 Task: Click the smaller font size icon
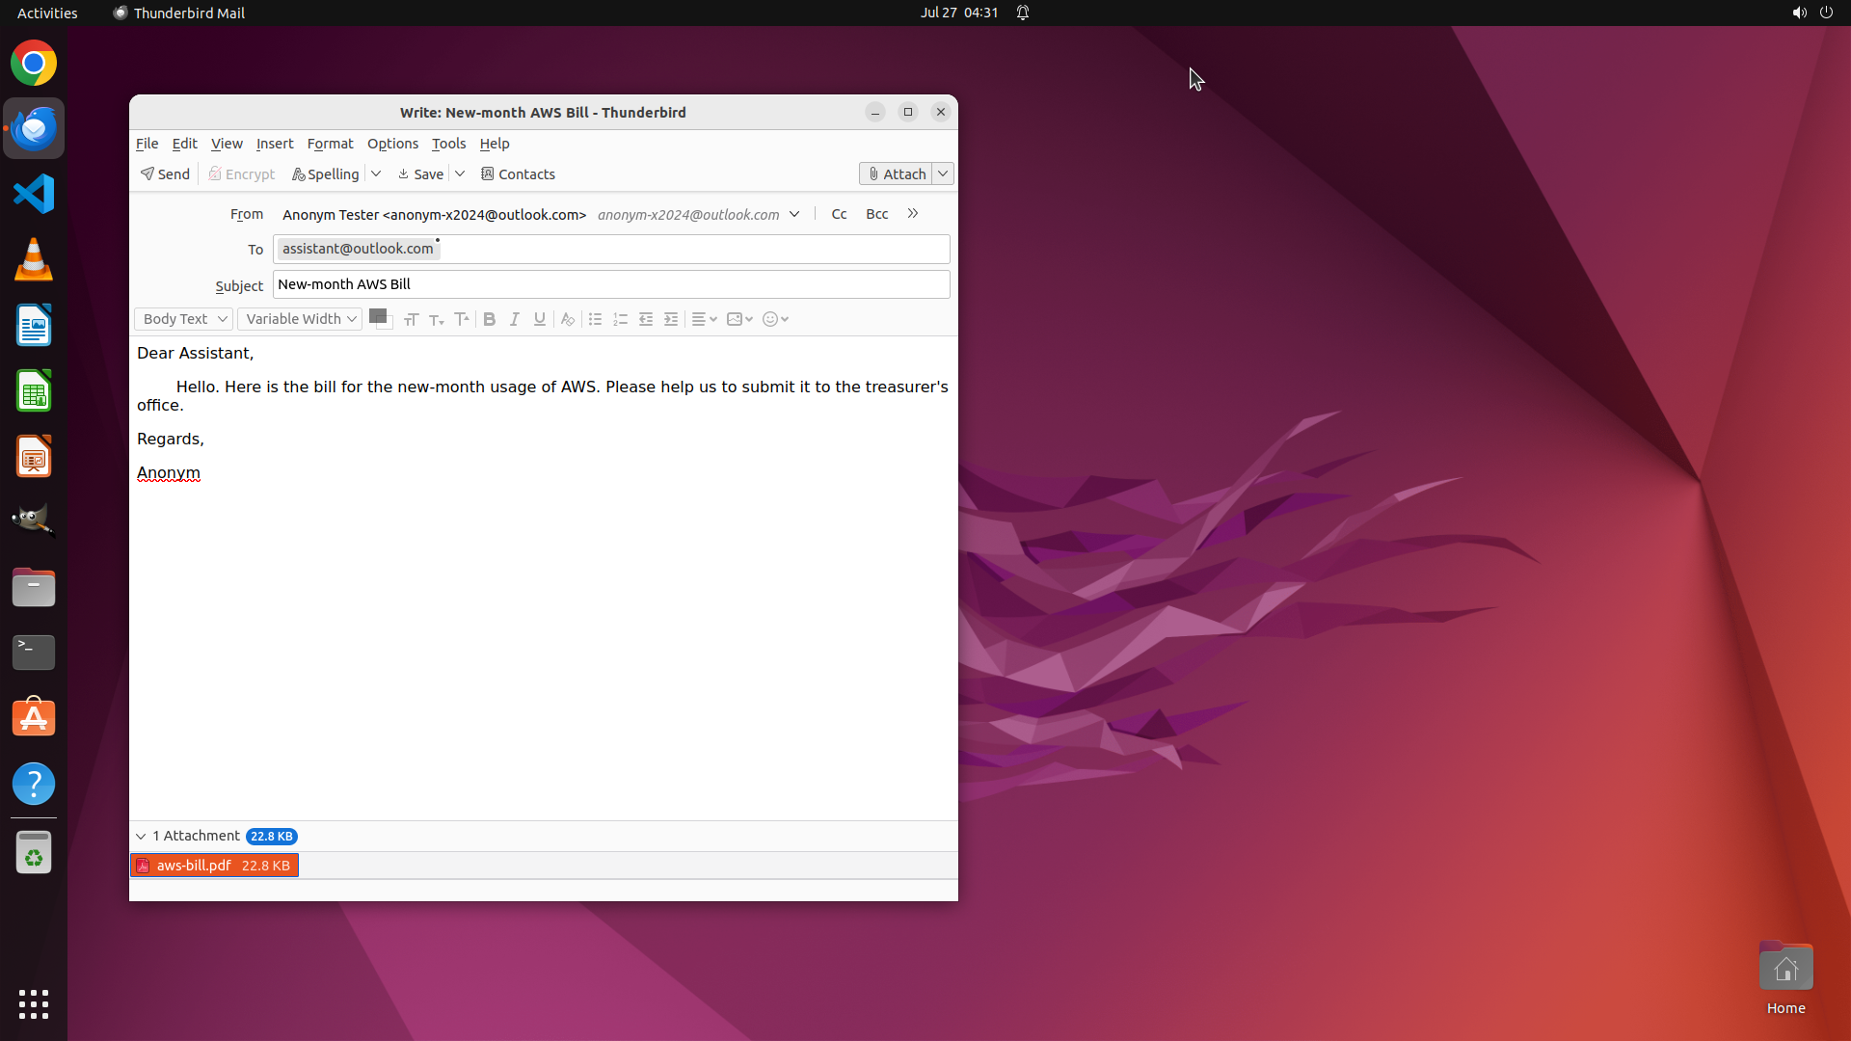(437, 319)
